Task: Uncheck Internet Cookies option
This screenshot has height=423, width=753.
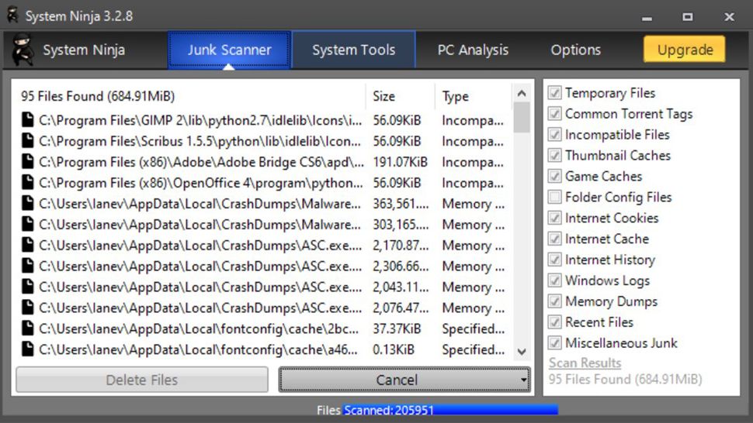Action: pyautogui.click(x=555, y=218)
